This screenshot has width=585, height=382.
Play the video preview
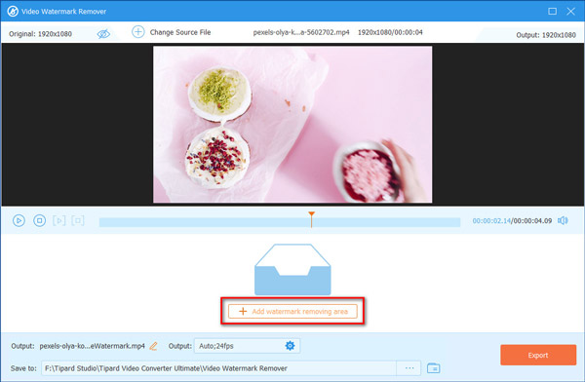(19, 221)
